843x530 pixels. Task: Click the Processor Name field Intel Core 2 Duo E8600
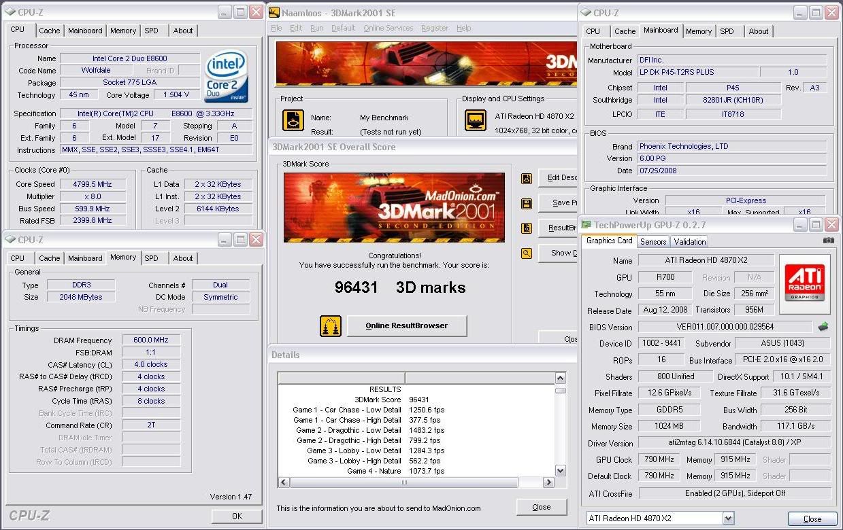[x=130, y=58]
